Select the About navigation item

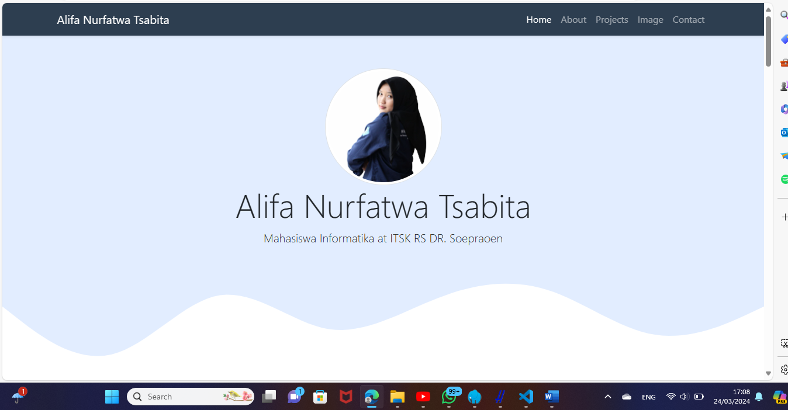coord(573,19)
